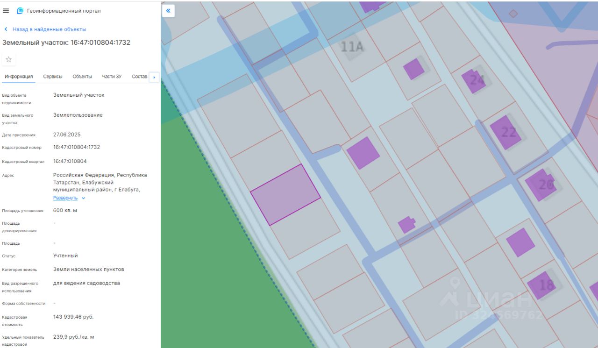598x348 pixels.
Task: Open the hamburger main menu
Action: click(6, 11)
